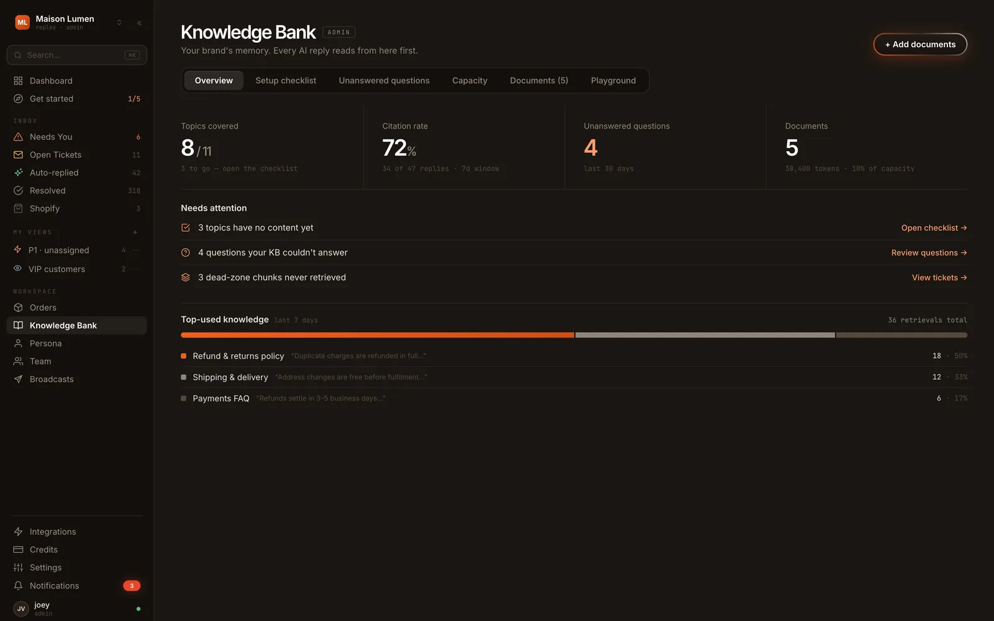The width and height of the screenshot is (994, 621).
Task: Open the Shopify bag icon
Action: click(18, 209)
